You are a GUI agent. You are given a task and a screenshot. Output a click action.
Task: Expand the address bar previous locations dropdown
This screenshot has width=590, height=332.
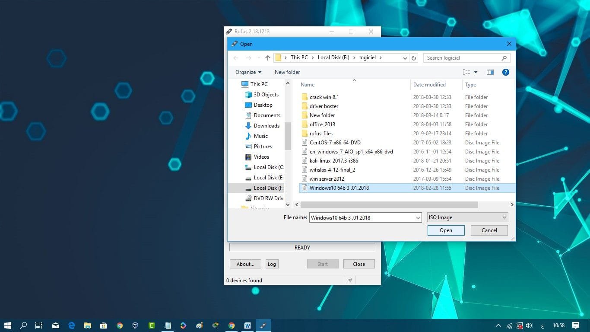pyautogui.click(x=405, y=58)
